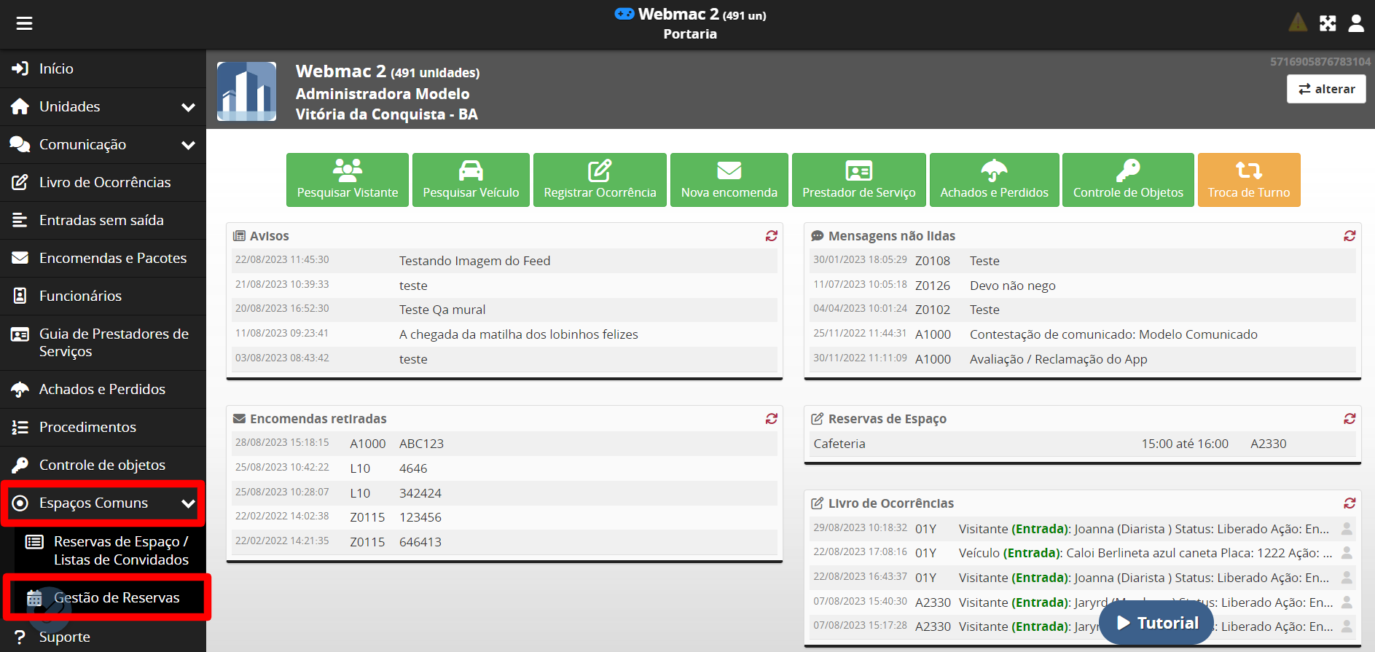Refresh the Avisos panel

(771, 236)
